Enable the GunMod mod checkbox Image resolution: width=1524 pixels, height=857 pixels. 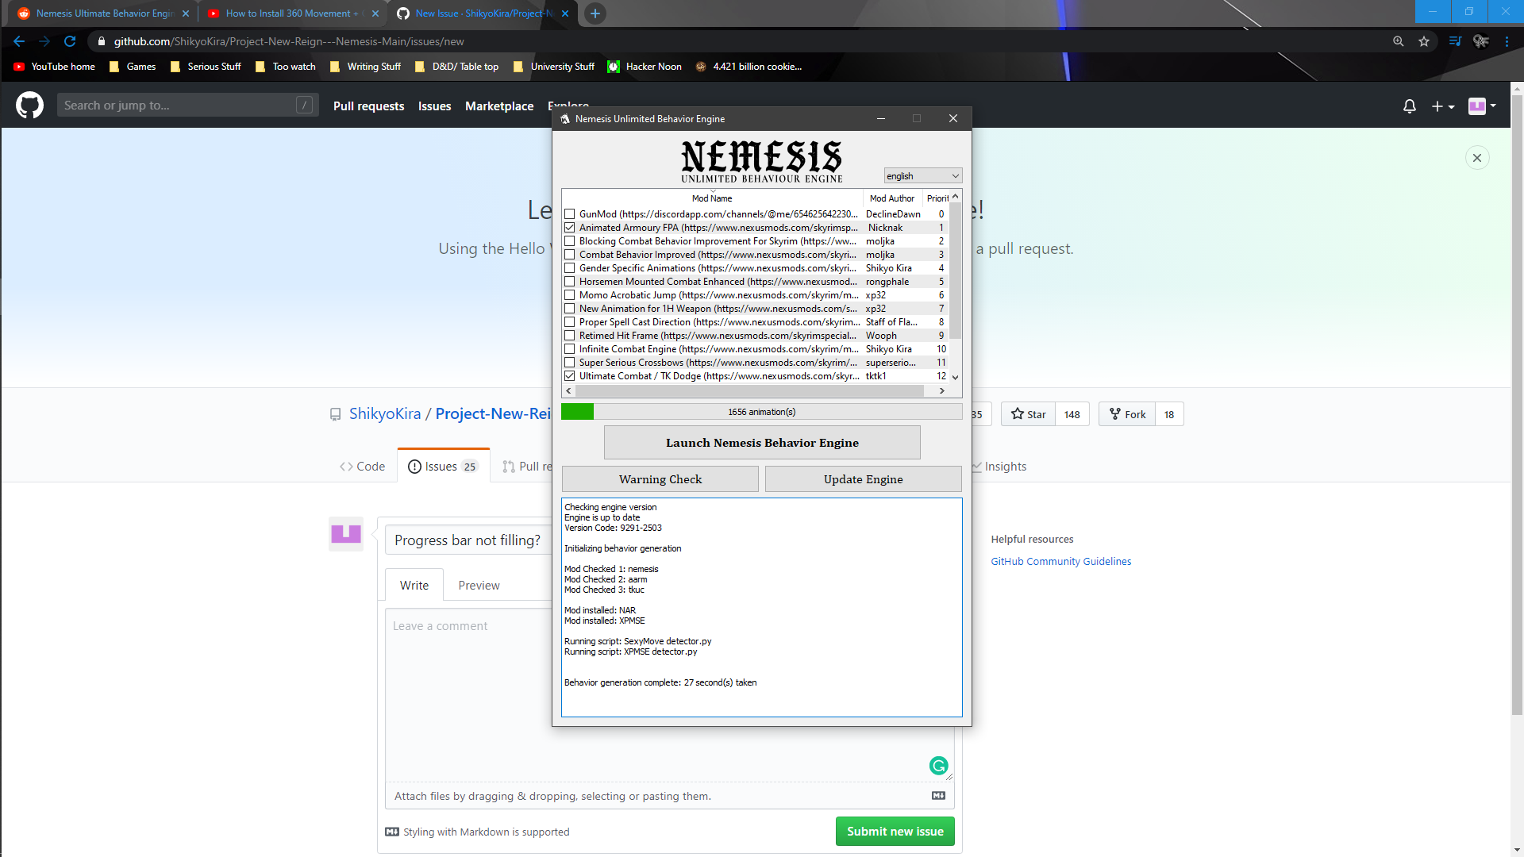click(x=570, y=213)
